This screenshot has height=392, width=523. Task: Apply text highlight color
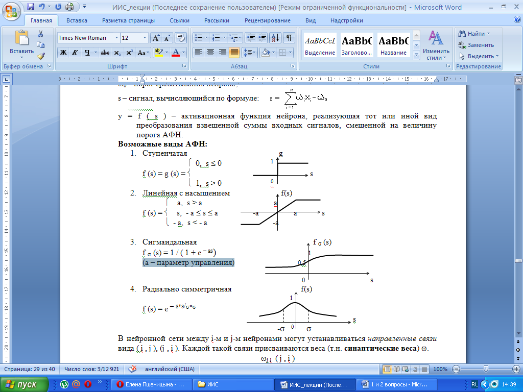coord(158,53)
